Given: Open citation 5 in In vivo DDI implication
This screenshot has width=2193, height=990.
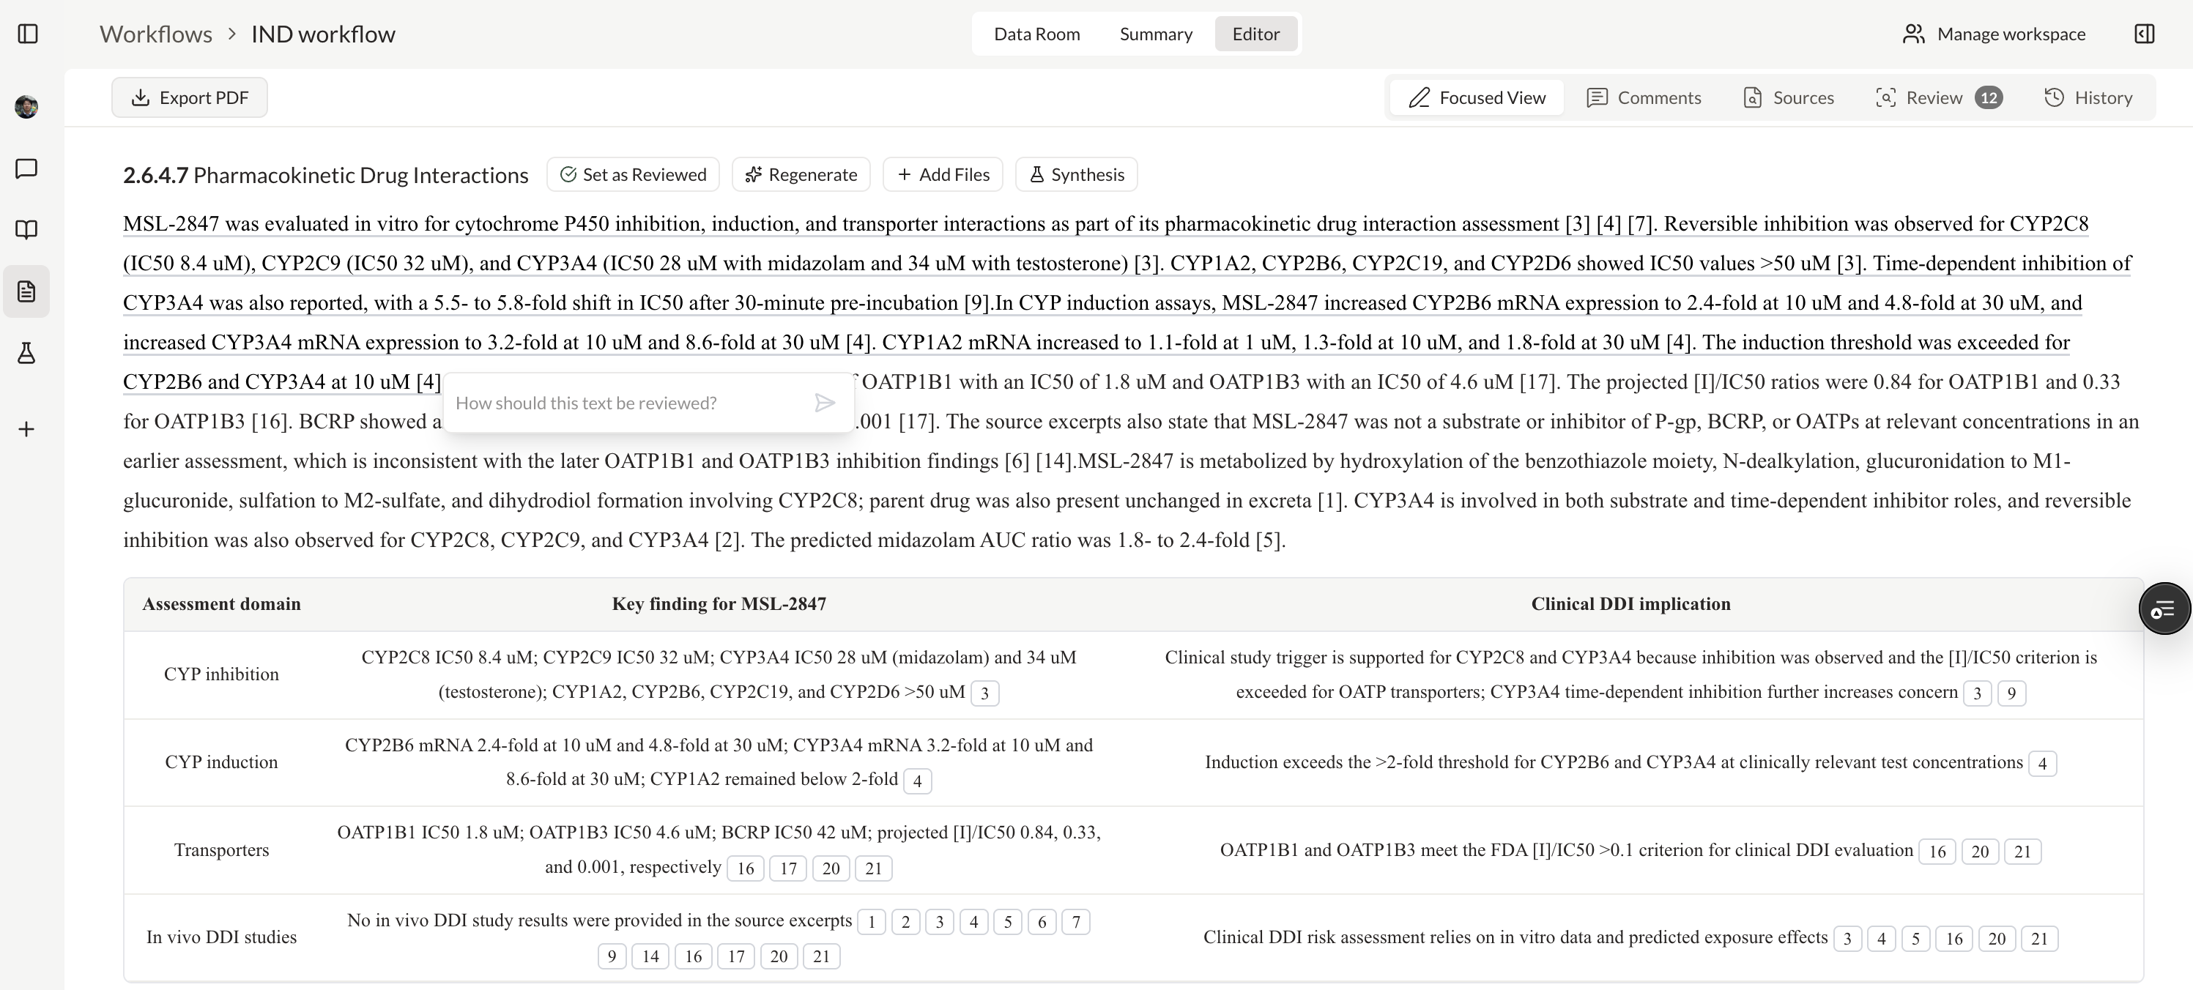Looking at the screenshot, I should [x=1915, y=939].
